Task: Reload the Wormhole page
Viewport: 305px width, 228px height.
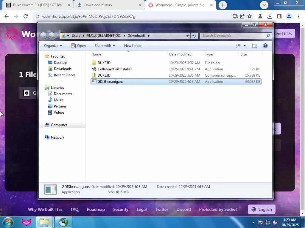Action: click(26, 17)
